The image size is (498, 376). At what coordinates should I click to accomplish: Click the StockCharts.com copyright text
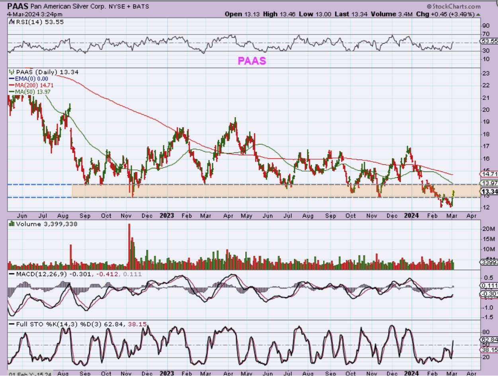[x=453, y=6]
